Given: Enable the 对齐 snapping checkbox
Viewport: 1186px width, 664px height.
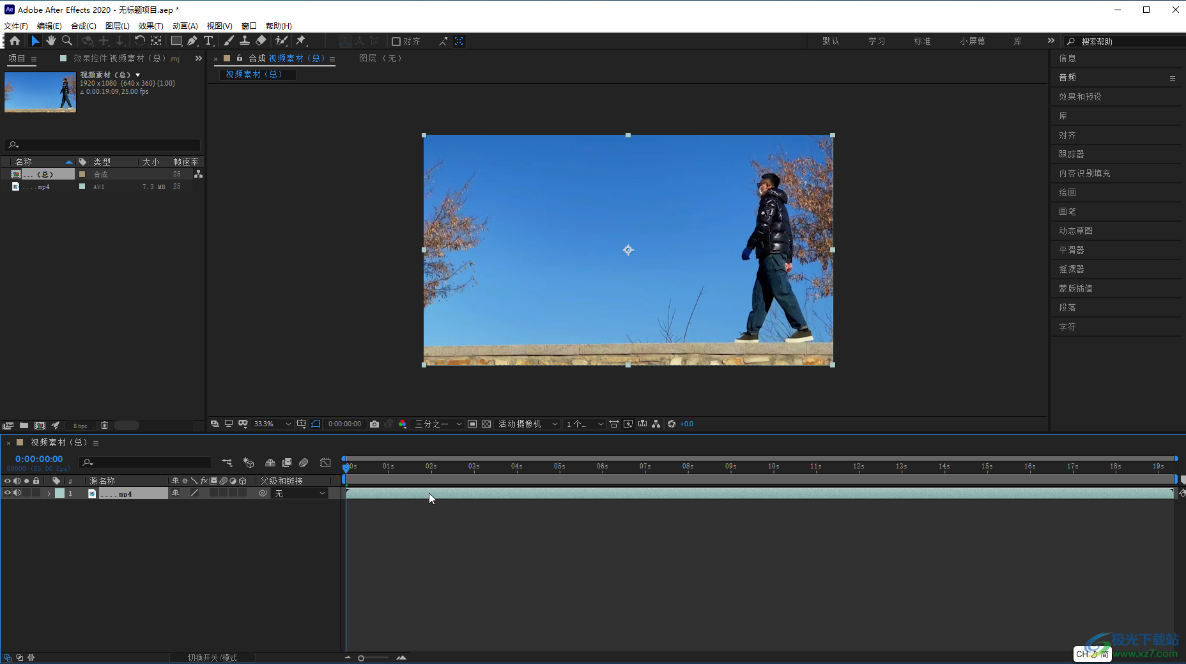Looking at the screenshot, I should click(x=396, y=42).
